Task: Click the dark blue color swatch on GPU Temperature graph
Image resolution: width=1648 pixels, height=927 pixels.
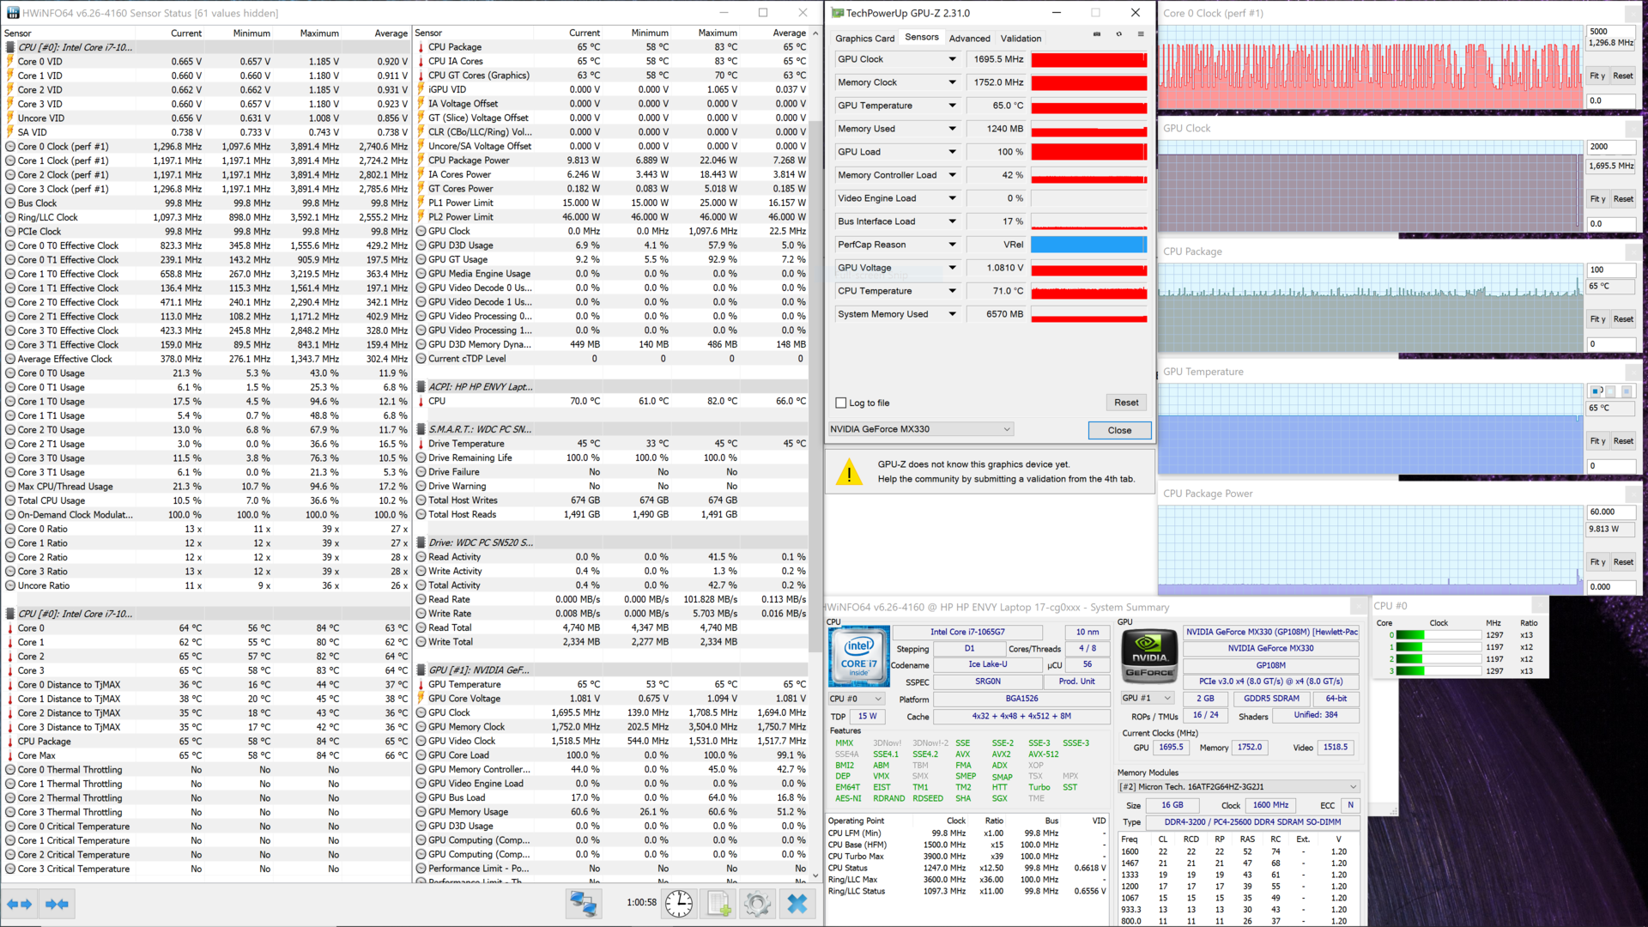Action: [1596, 391]
